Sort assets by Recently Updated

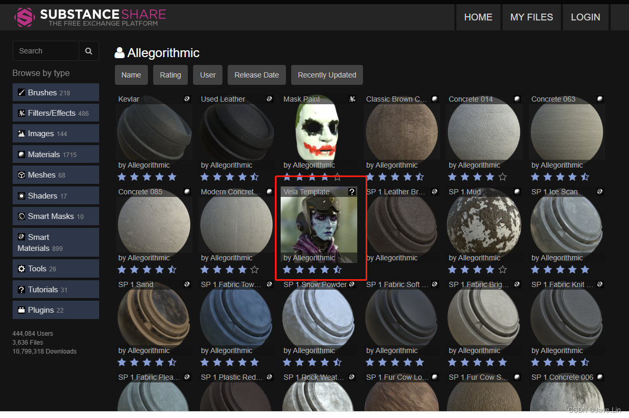tap(327, 75)
